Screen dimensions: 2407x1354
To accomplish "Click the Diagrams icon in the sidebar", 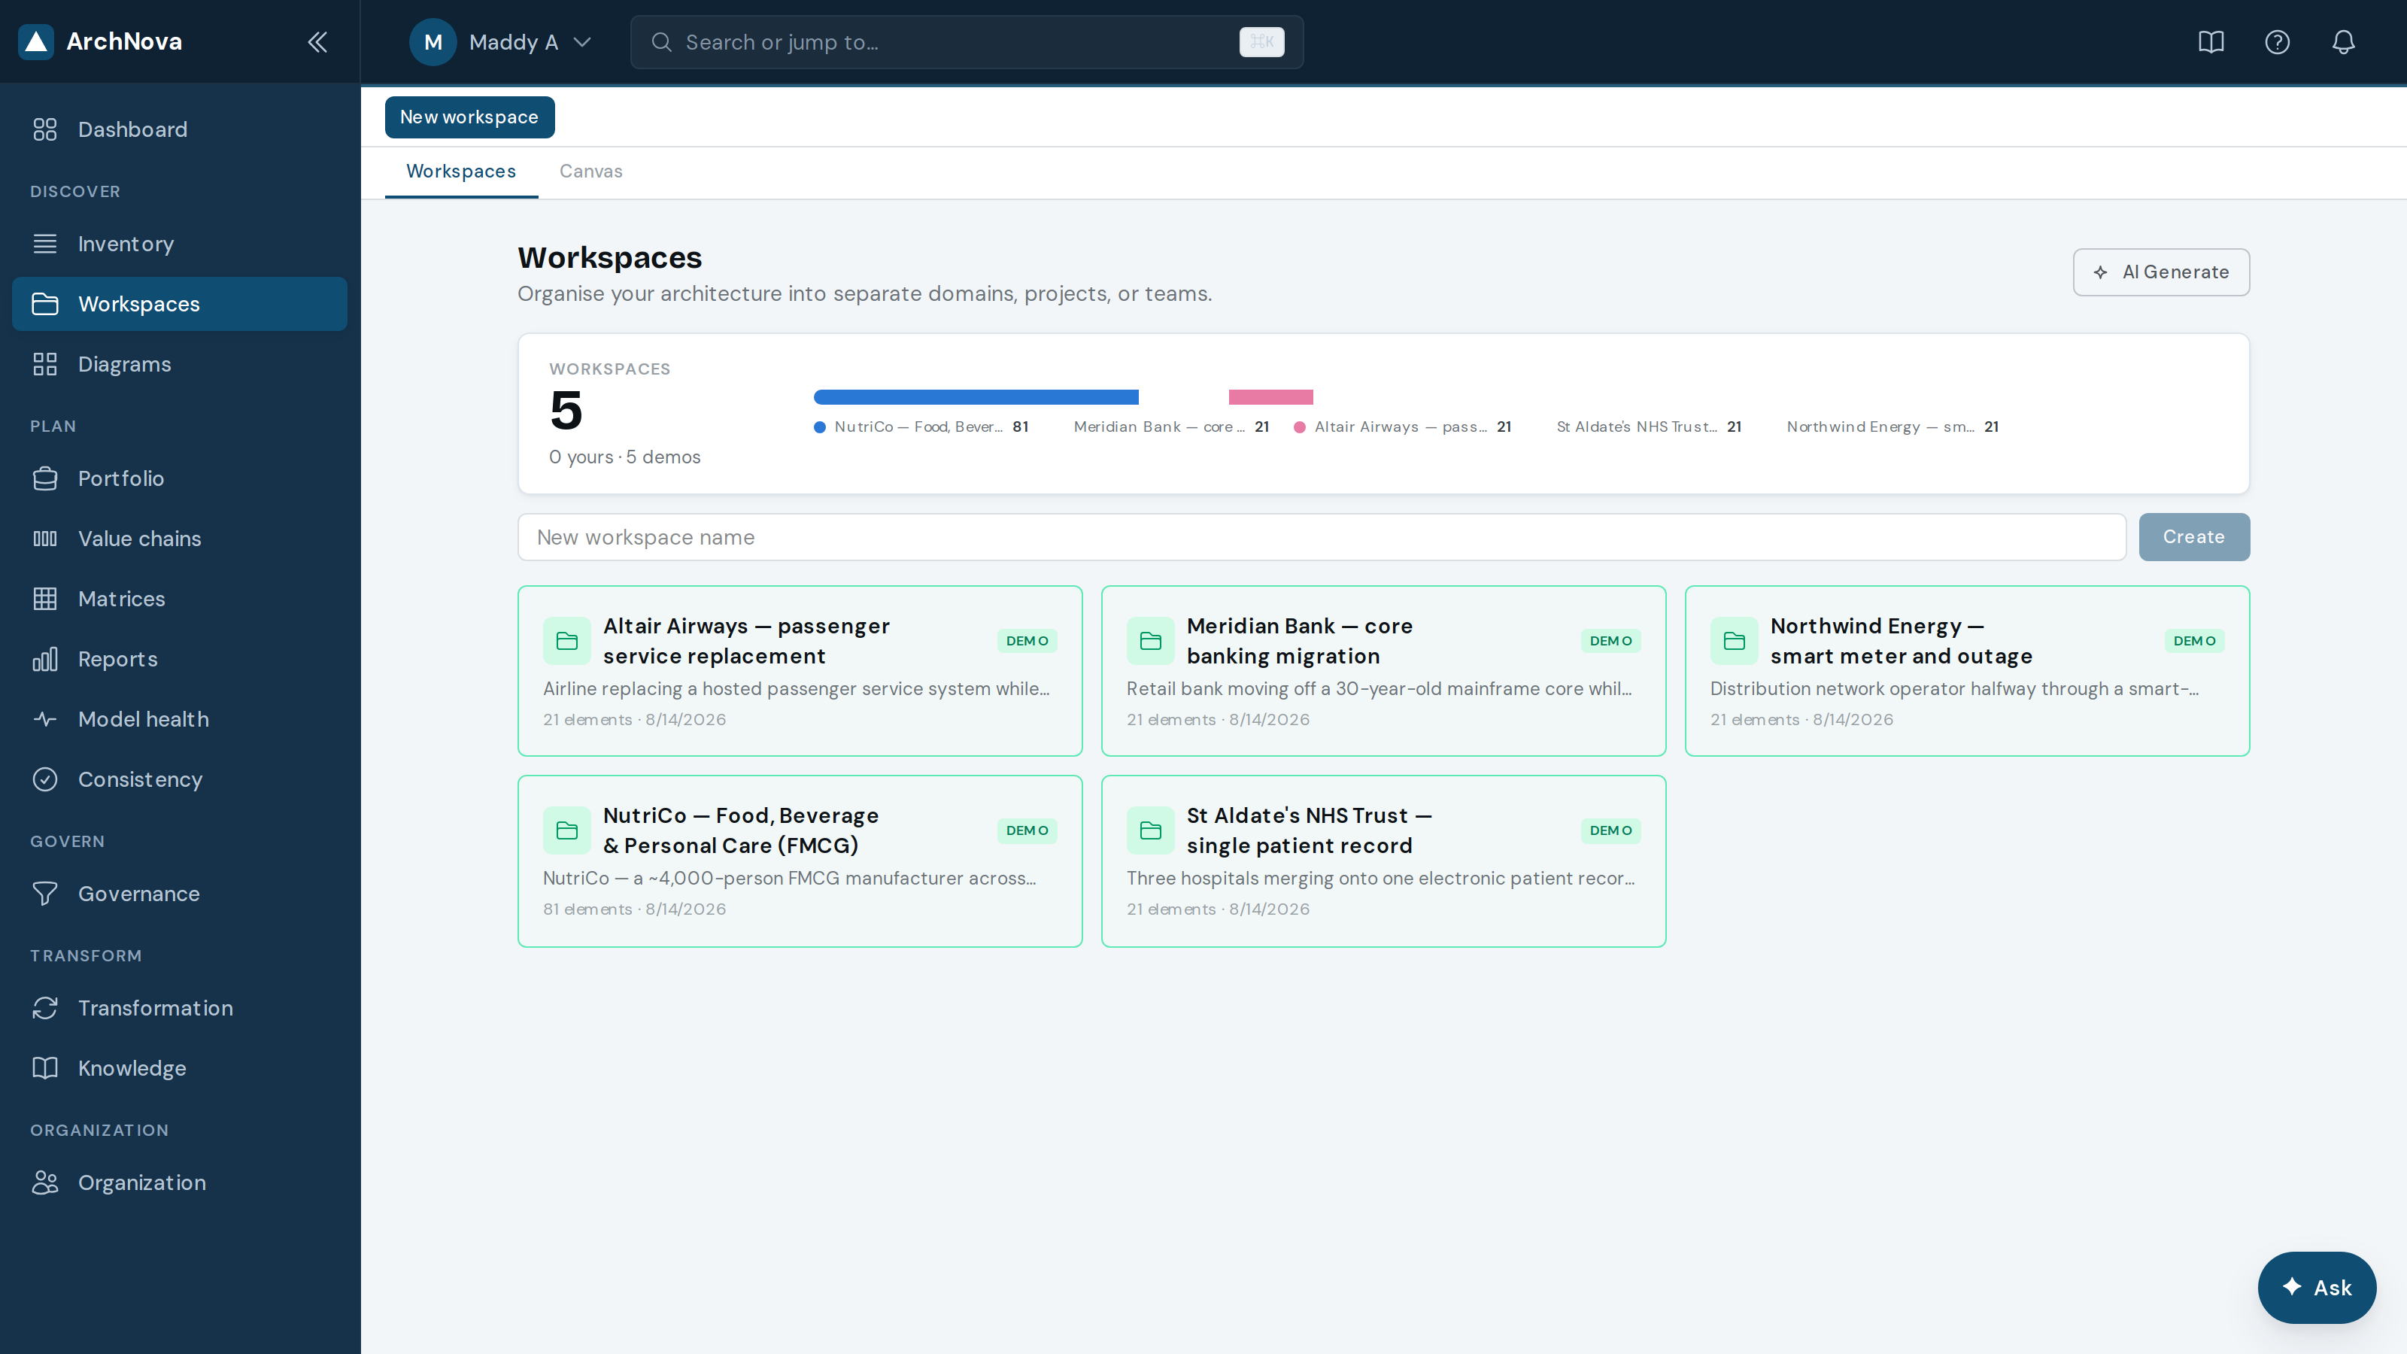I will 45,364.
